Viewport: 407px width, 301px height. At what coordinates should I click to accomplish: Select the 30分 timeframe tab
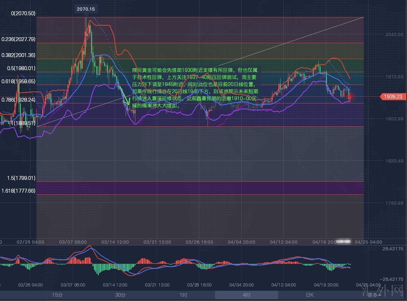120,295
